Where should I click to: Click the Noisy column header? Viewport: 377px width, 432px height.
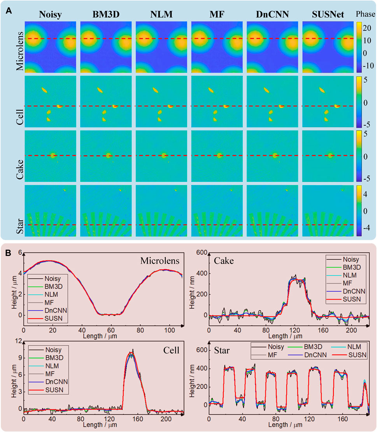pyautogui.click(x=50, y=14)
